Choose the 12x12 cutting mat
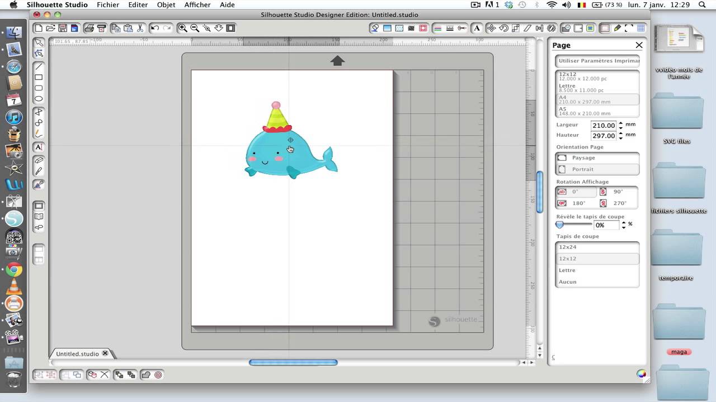This screenshot has width=716, height=402. (597, 259)
